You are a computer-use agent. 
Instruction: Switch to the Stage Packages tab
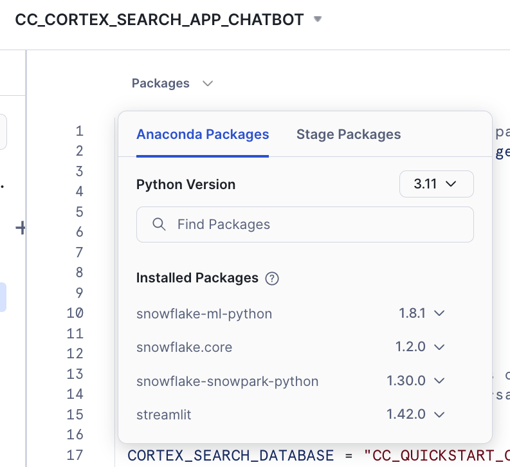pyautogui.click(x=348, y=134)
